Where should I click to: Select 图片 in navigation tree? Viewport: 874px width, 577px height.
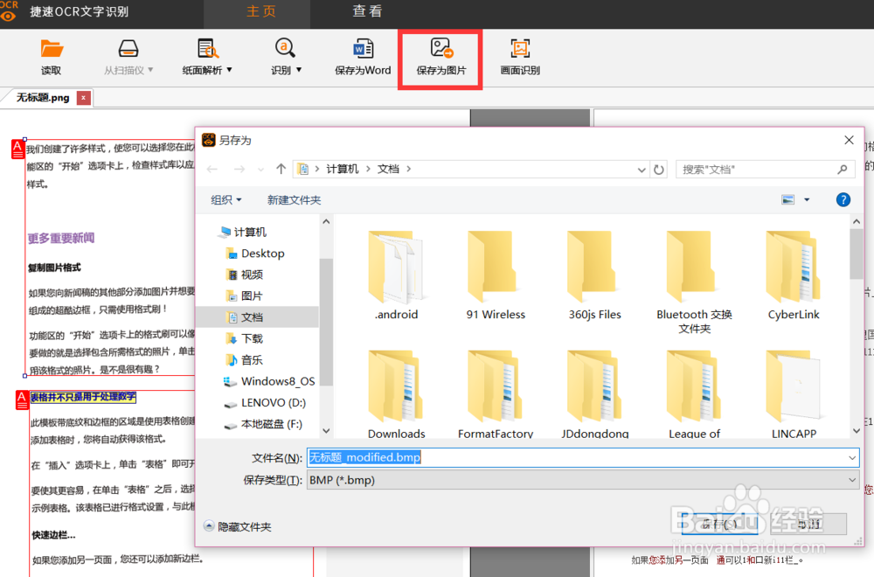[x=244, y=295]
